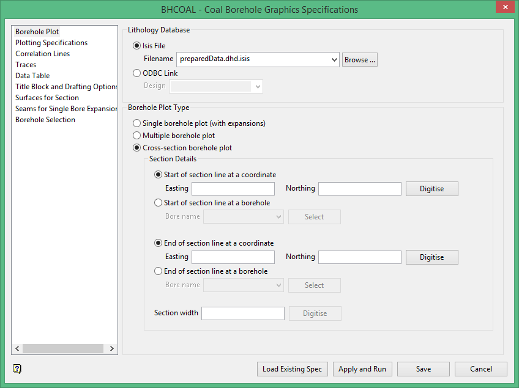Select the ODBC Link radio option
This screenshot has height=388, width=519.
(137, 73)
